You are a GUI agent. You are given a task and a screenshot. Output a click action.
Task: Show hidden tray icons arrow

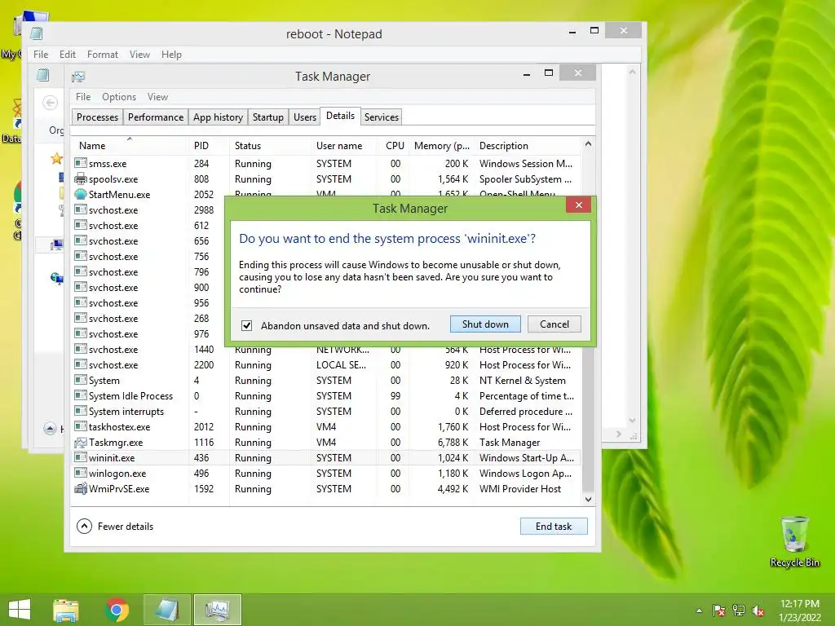pyautogui.click(x=699, y=611)
